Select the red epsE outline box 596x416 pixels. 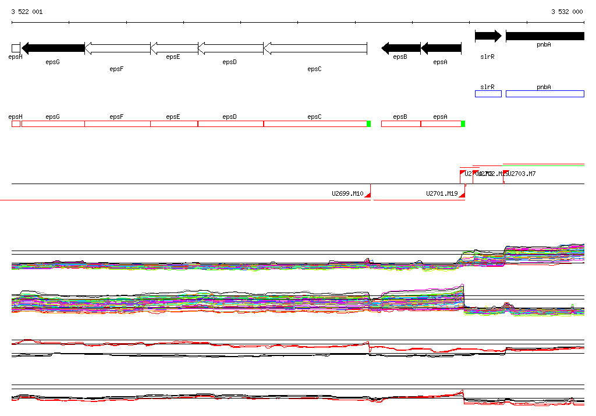[x=174, y=124]
